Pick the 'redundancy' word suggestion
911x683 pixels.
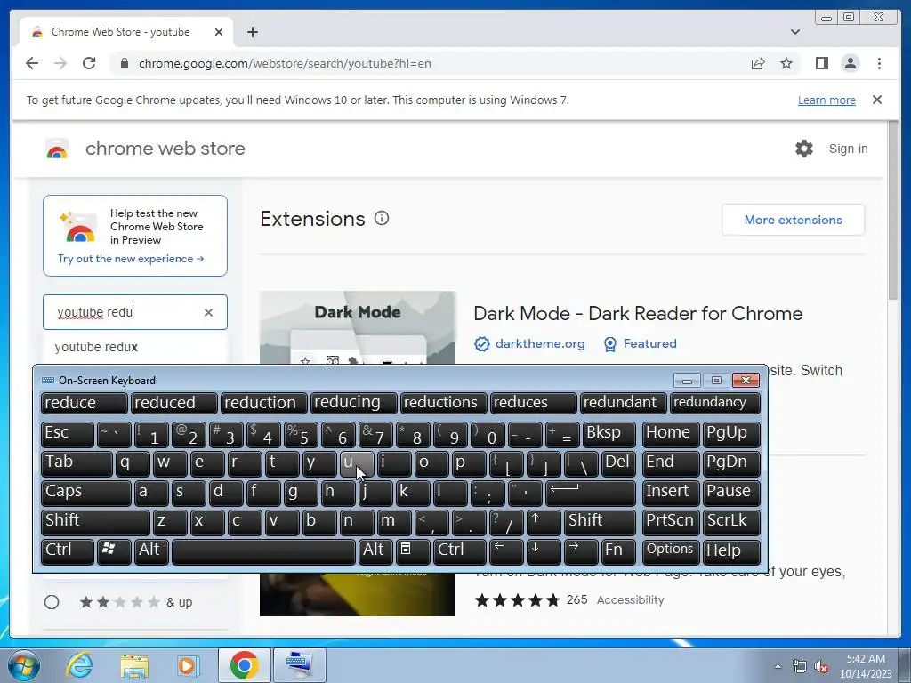pos(714,403)
